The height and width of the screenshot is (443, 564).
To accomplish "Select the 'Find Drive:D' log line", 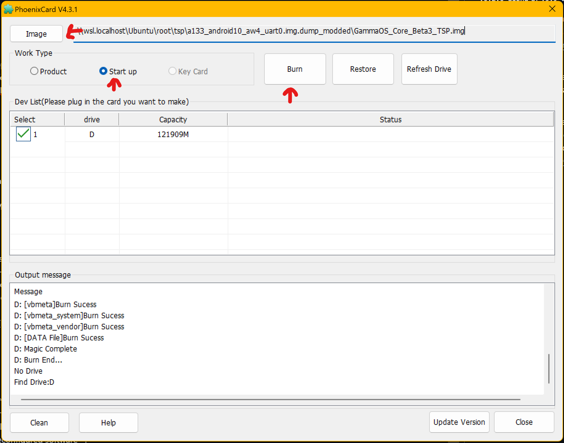I will coord(34,382).
